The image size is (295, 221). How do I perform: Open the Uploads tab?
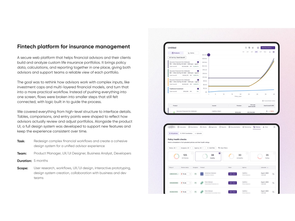[198, 133]
